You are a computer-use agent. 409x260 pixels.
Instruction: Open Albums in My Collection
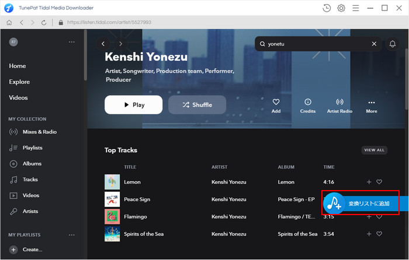(x=26, y=163)
